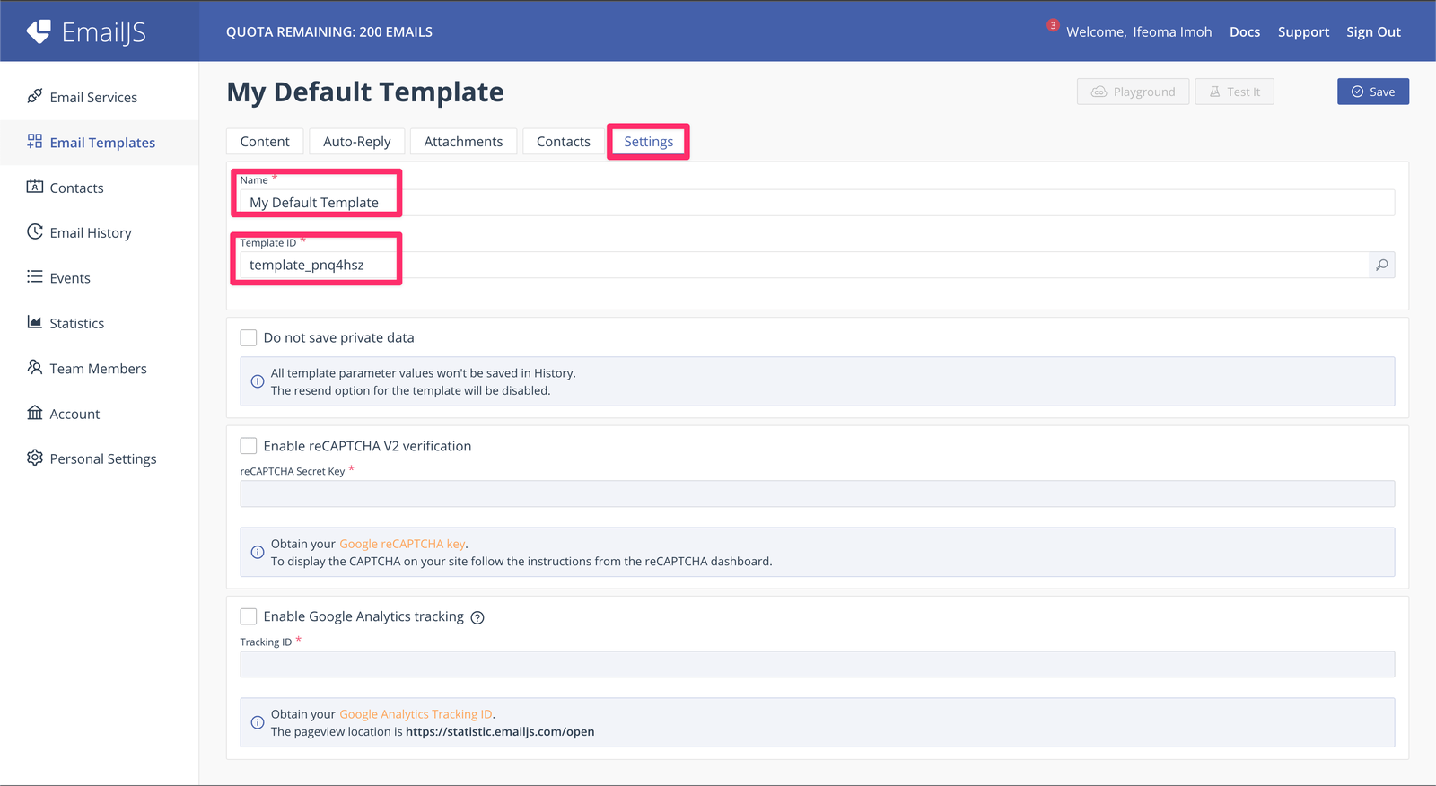The image size is (1436, 786).
Task: Click the Email Services plug icon
Action: pyautogui.click(x=35, y=96)
